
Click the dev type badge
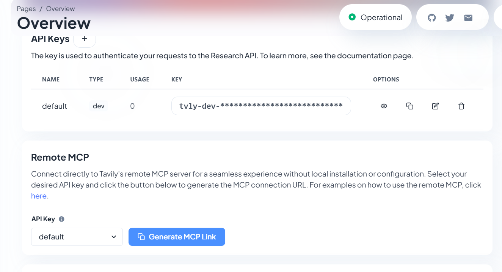99,106
